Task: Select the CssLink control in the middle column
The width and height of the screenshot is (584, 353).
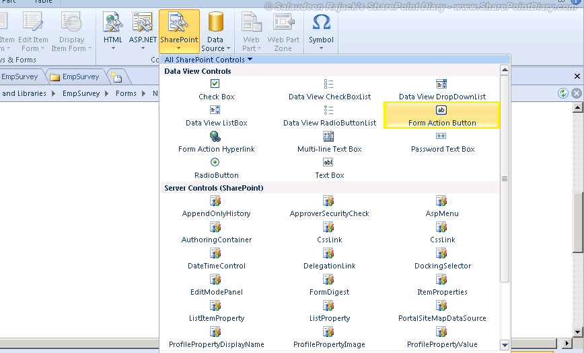Action: [x=330, y=233]
